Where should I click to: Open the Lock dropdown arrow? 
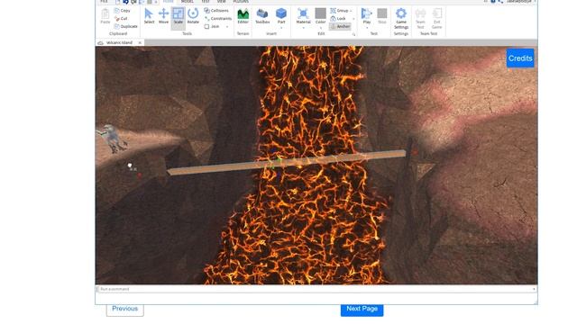pyautogui.click(x=353, y=19)
